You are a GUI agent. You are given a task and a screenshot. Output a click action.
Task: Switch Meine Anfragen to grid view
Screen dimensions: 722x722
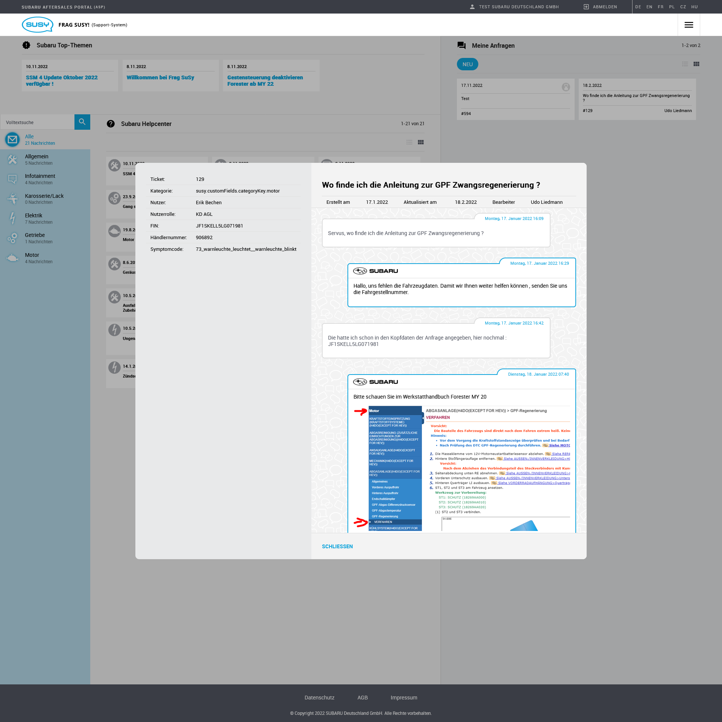(696, 64)
